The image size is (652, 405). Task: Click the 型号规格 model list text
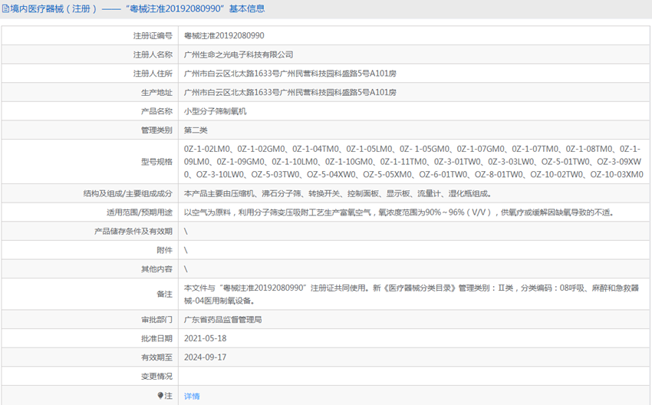click(413, 162)
